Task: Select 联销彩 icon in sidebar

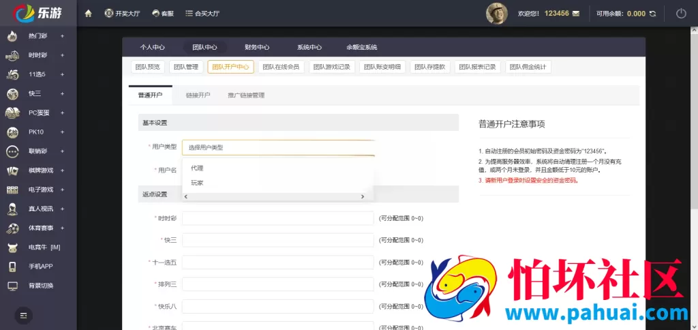Action: click(12, 151)
